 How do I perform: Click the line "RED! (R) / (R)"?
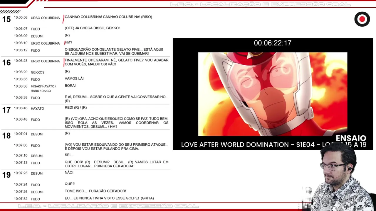(x=76, y=108)
